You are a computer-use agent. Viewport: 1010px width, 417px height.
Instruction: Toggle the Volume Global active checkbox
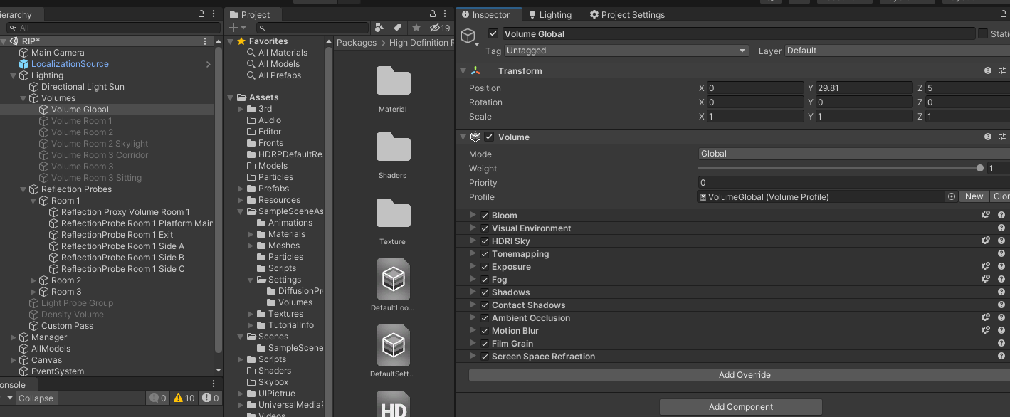coord(493,33)
